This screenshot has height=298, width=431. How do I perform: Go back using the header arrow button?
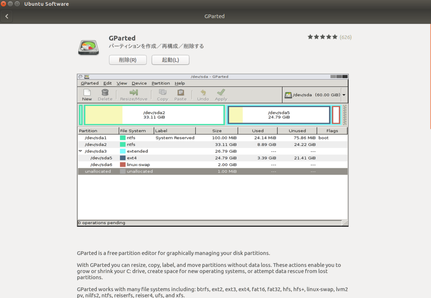(x=7, y=16)
